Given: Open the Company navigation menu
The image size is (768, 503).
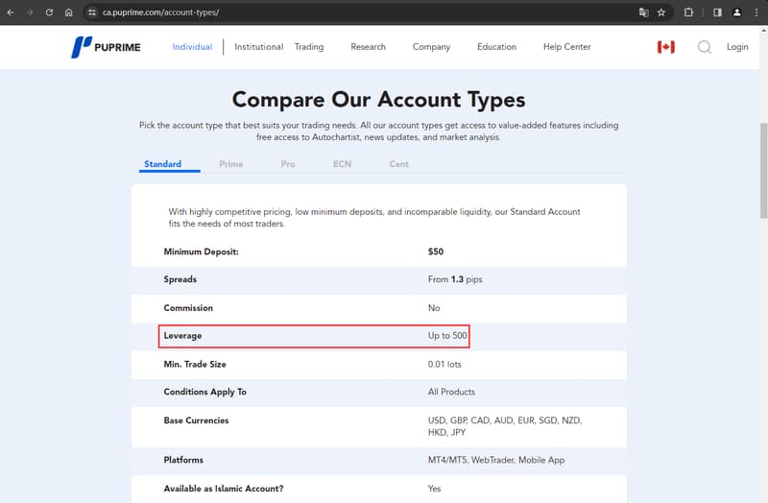Looking at the screenshot, I should point(431,47).
